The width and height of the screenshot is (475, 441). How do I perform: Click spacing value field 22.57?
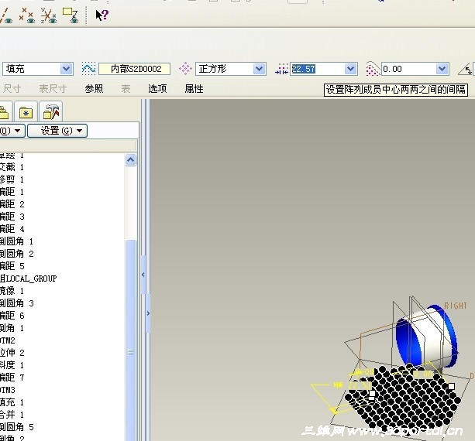pyautogui.click(x=317, y=69)
